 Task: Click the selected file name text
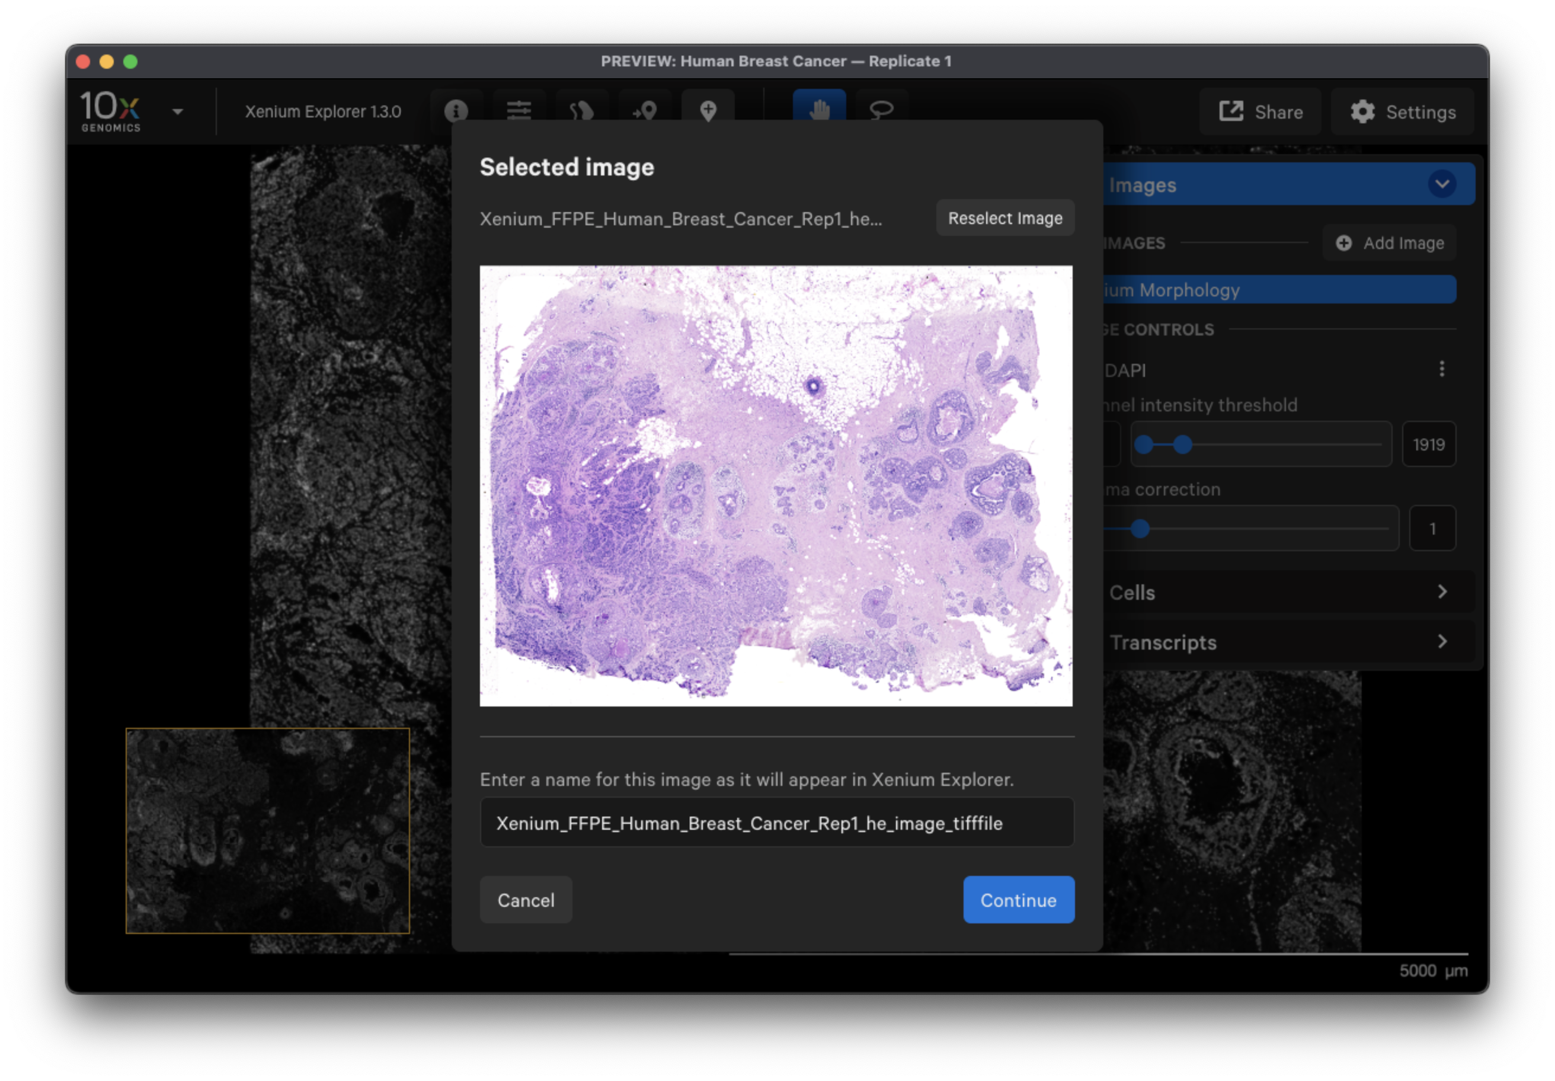(x=681, y=219)
